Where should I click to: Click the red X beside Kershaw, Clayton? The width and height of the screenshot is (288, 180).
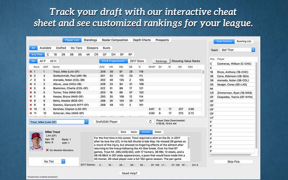(31, 109)
